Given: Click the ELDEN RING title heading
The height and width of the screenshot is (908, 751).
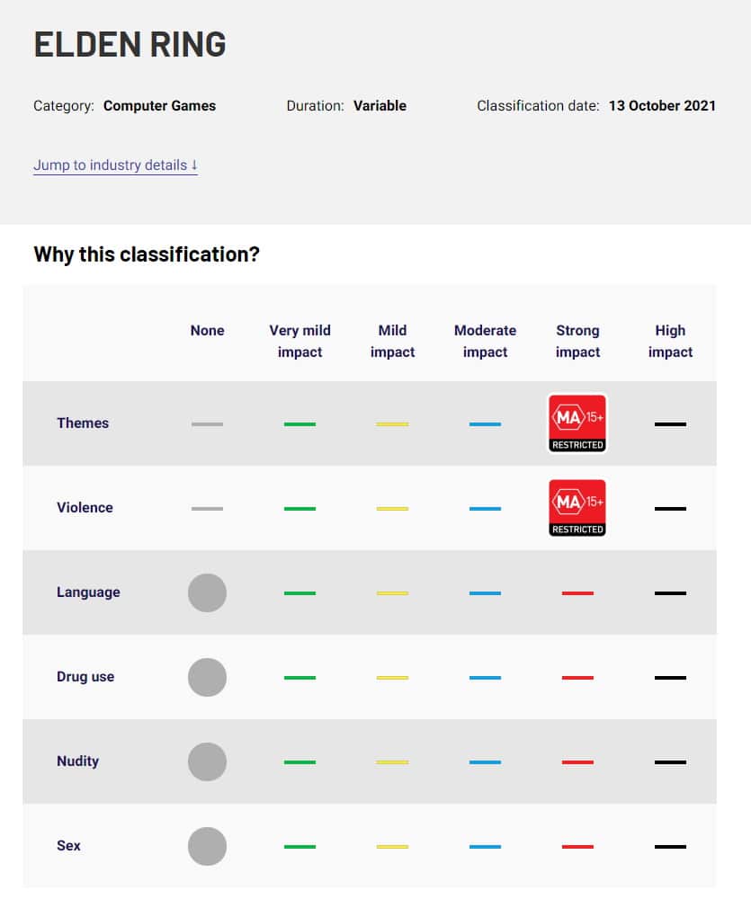Looking at the screenshot, I should (x=130, y=44).
